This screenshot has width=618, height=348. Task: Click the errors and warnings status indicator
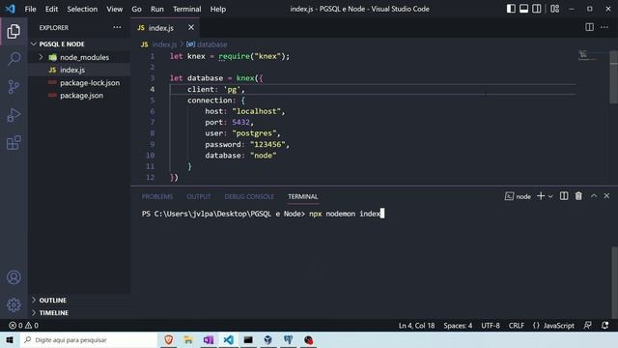pyautogui.click(x=23, y=326)
